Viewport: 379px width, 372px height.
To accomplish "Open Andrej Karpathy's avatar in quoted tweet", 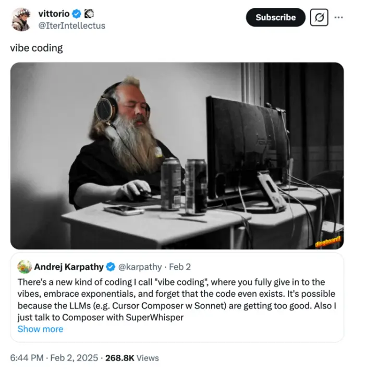I will tap(25, 267).
